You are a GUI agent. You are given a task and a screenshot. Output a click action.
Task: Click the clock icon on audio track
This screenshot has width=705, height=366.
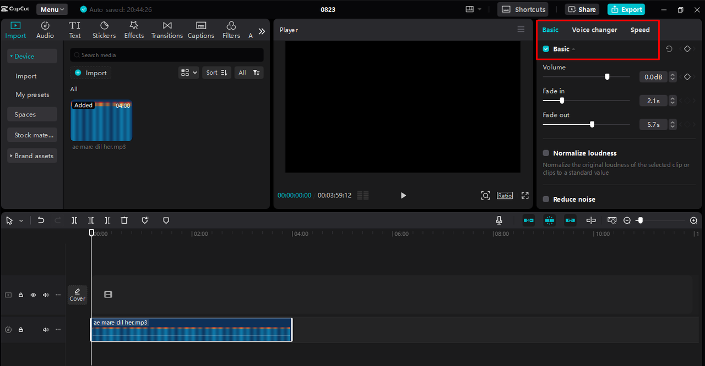pos(8,330)
